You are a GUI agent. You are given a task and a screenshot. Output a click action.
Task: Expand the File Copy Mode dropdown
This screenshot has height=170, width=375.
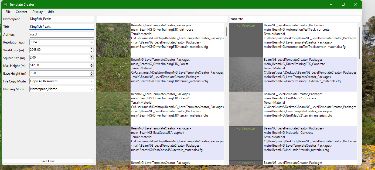(91, 81)
